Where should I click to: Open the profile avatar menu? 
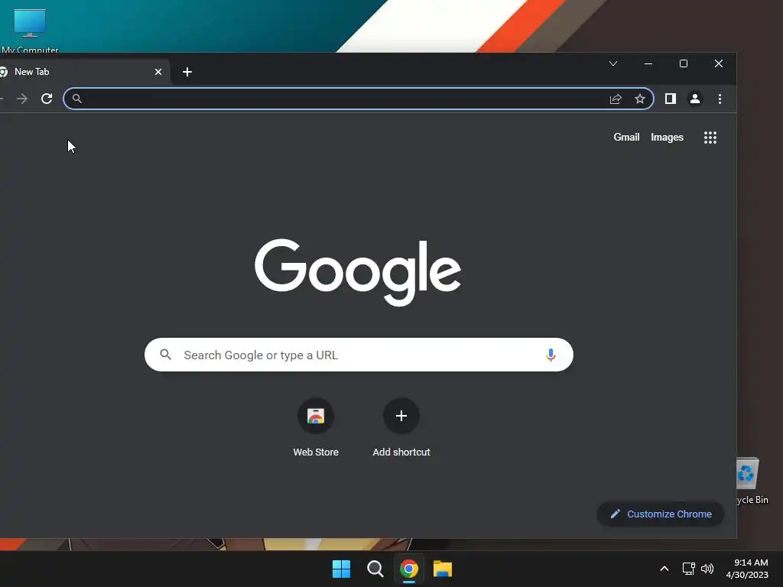[694, 99]
